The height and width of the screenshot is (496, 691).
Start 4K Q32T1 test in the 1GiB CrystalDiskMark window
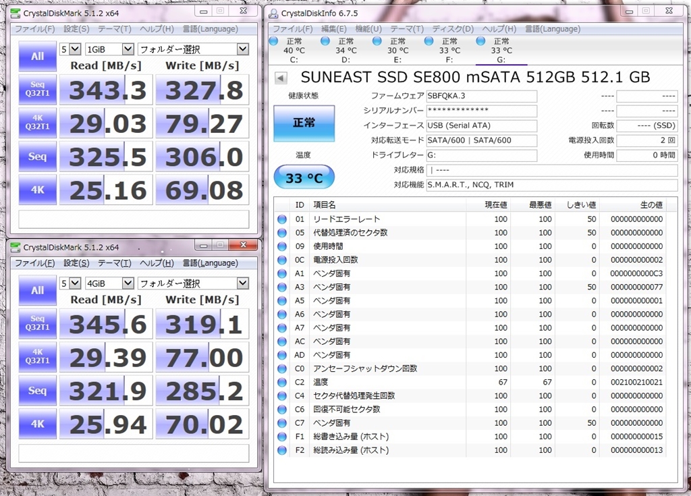38,123
